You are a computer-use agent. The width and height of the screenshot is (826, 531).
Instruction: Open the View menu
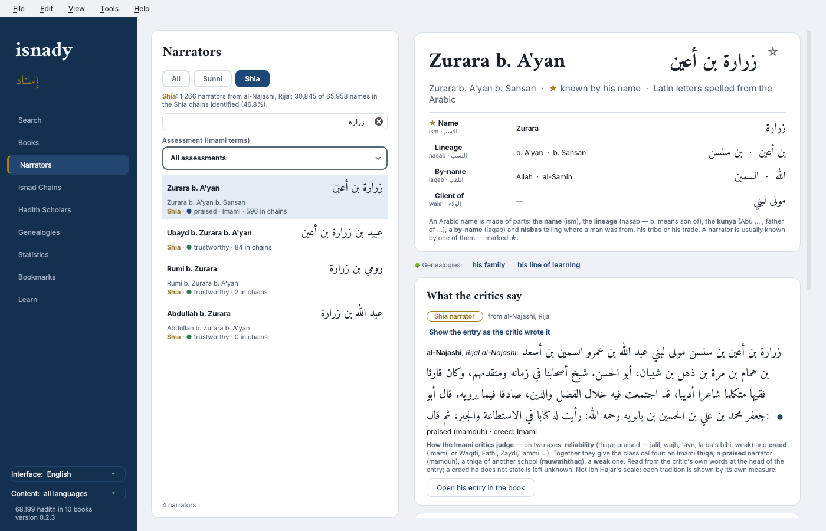click(x=77, y=9)
